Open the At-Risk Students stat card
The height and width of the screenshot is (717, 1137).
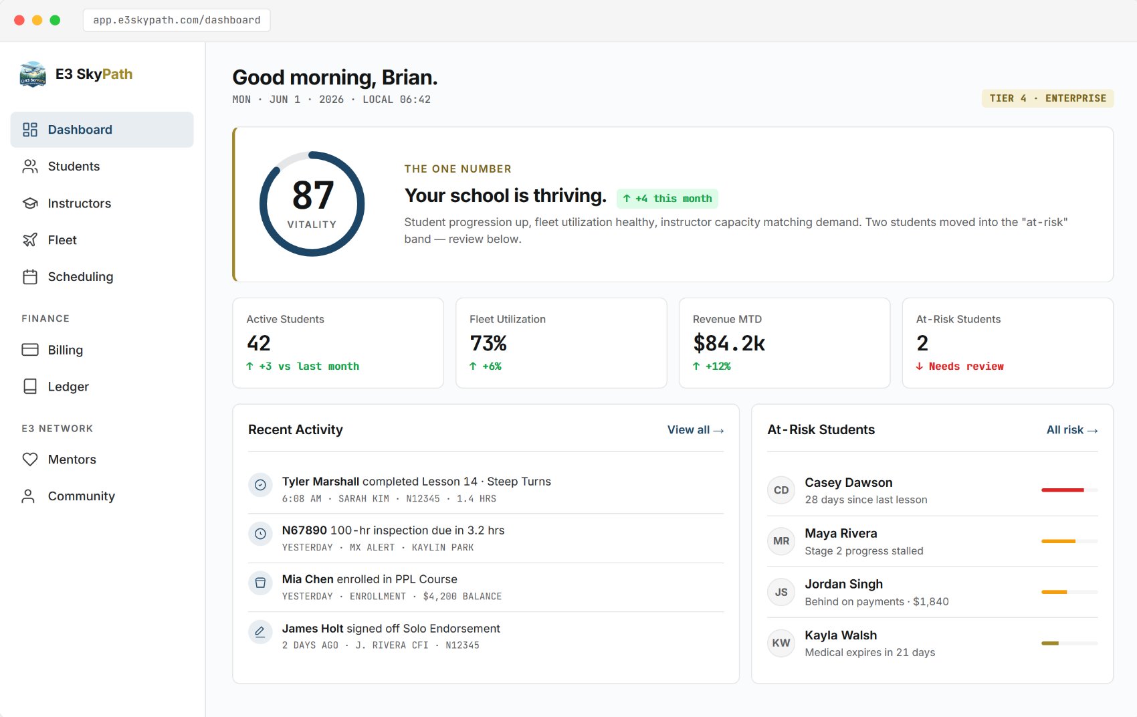pos(1008,343)
